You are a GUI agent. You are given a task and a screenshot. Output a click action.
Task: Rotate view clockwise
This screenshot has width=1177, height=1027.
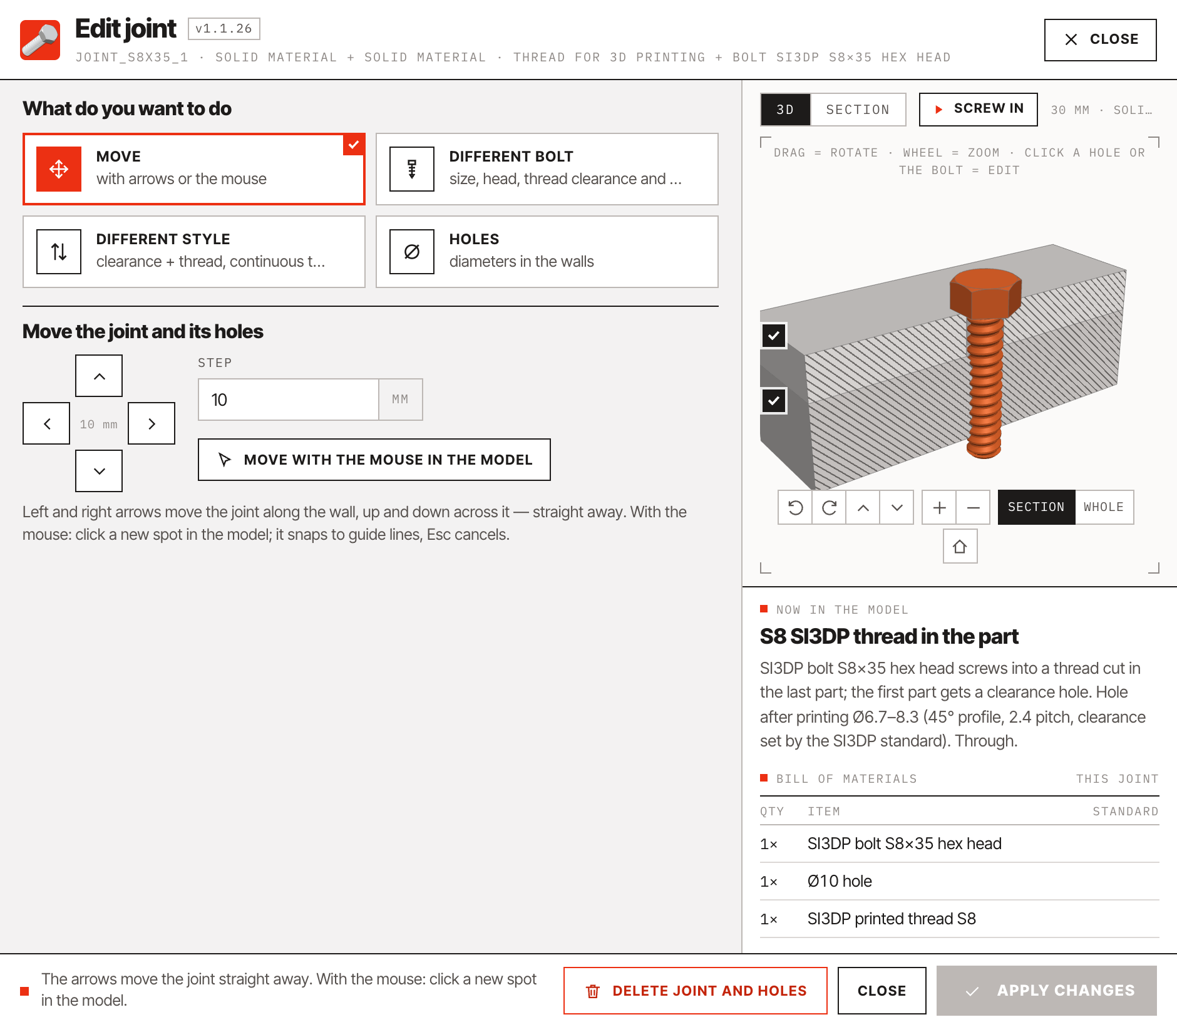(x=829, y=507)
